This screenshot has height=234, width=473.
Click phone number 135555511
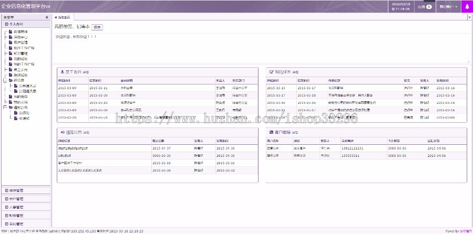[350, 156]
